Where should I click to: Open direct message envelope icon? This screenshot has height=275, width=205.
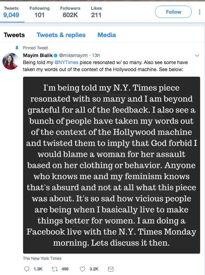(x=111, y=269)
